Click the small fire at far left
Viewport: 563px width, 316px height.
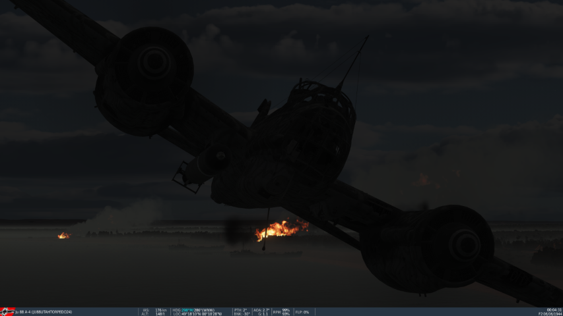[x=63, y=235]
